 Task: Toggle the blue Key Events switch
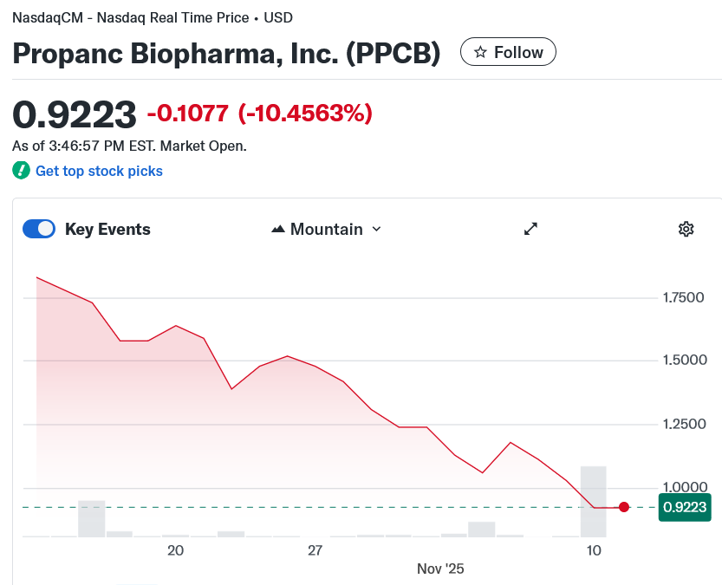38,229
